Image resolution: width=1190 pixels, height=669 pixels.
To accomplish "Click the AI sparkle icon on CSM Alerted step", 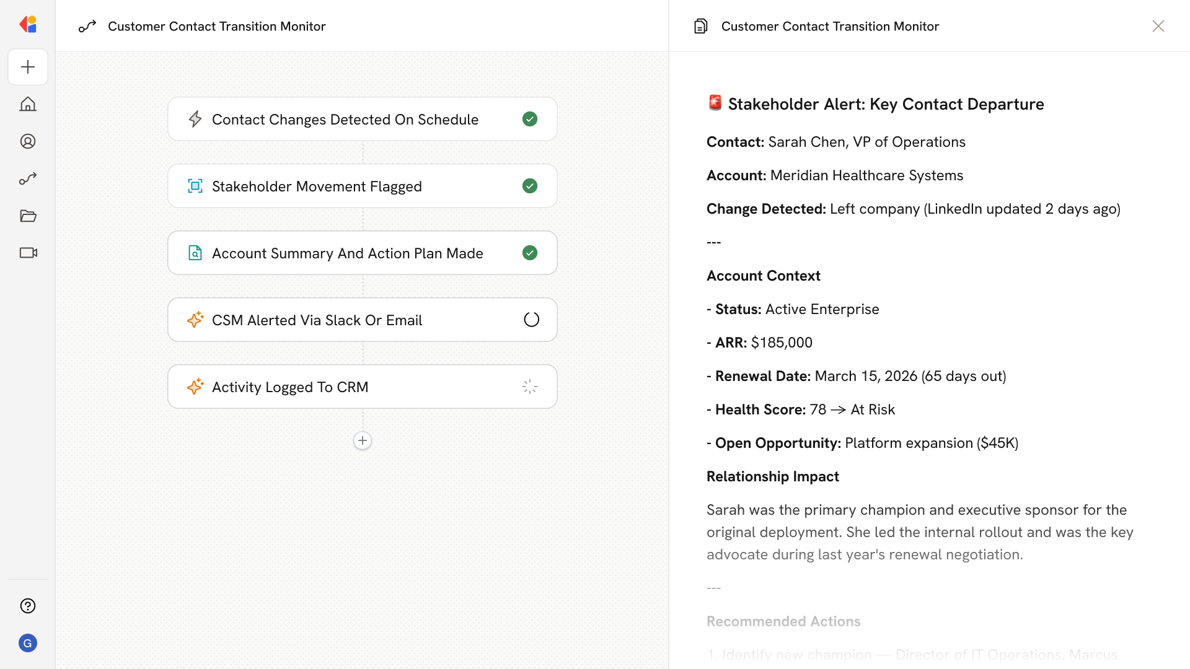I will click(x=195, y=320).
